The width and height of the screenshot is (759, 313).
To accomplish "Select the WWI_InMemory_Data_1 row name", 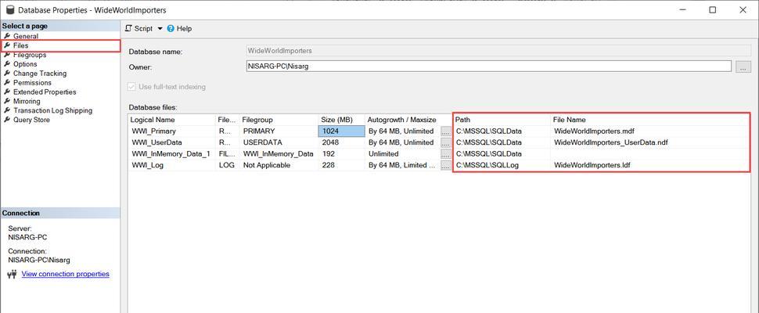I will (x=172, y=154).
